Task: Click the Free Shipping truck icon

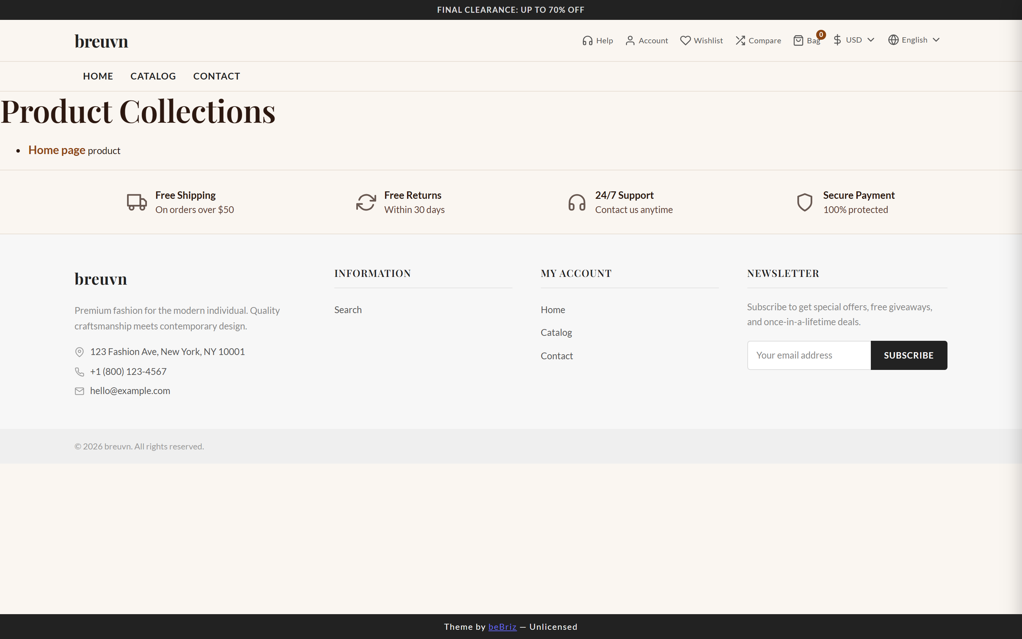Action: point(137,202)
